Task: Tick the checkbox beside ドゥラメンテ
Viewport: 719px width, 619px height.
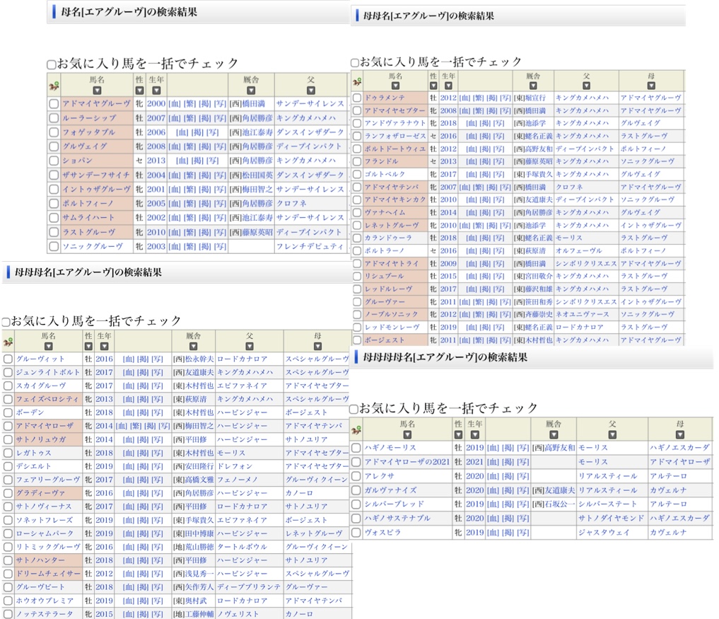Action: [357, 98]
